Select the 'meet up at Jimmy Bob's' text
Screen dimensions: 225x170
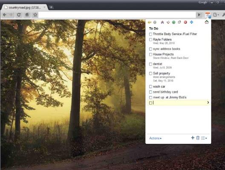170,97
